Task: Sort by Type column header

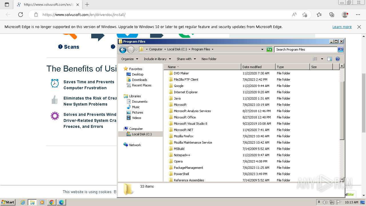Action: 293,67
